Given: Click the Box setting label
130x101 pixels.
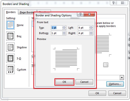Looking at the screenshot, I should point(19,36).
